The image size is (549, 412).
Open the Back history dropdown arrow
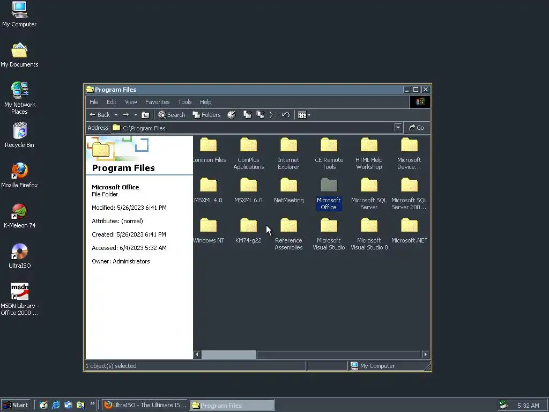(x=116, y=115)
